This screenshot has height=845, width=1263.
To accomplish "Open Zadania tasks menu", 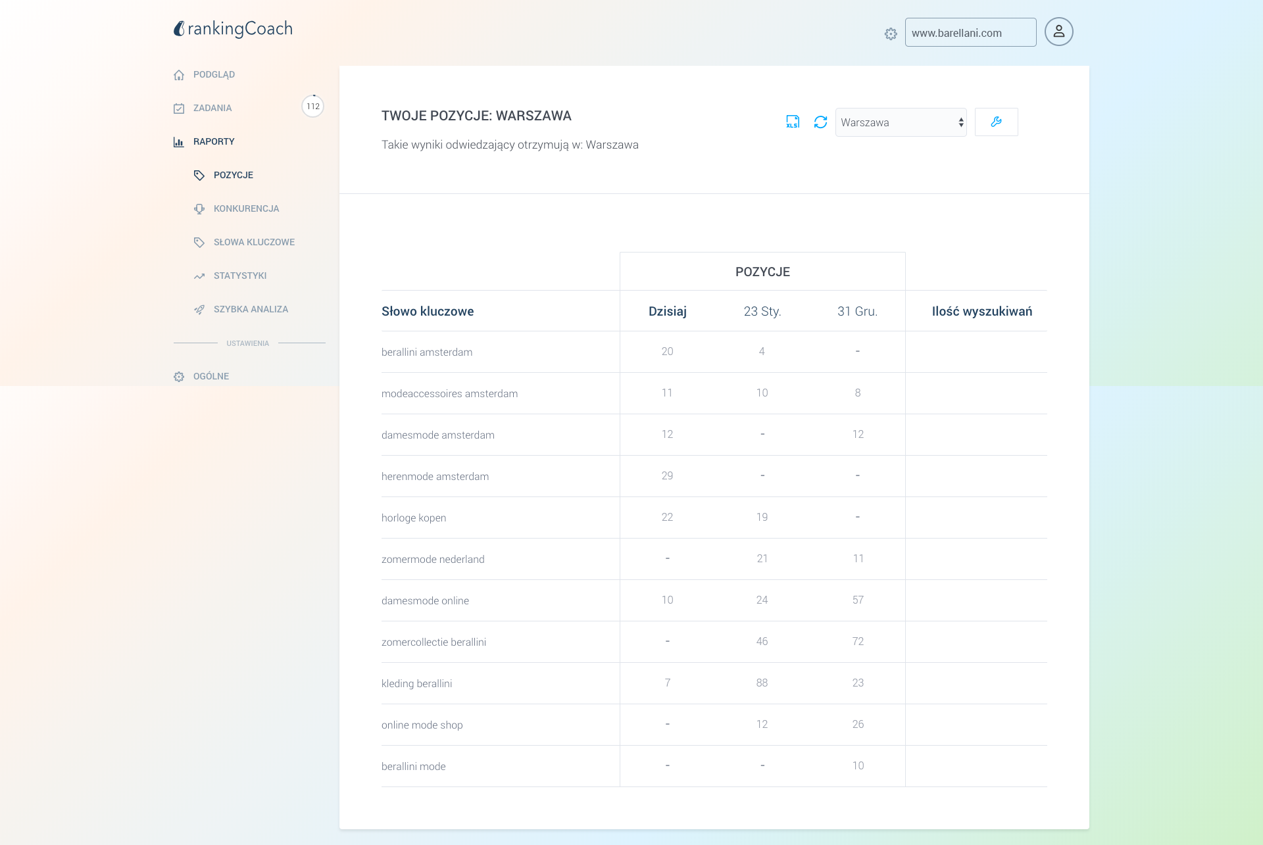I will coord(212,108).
